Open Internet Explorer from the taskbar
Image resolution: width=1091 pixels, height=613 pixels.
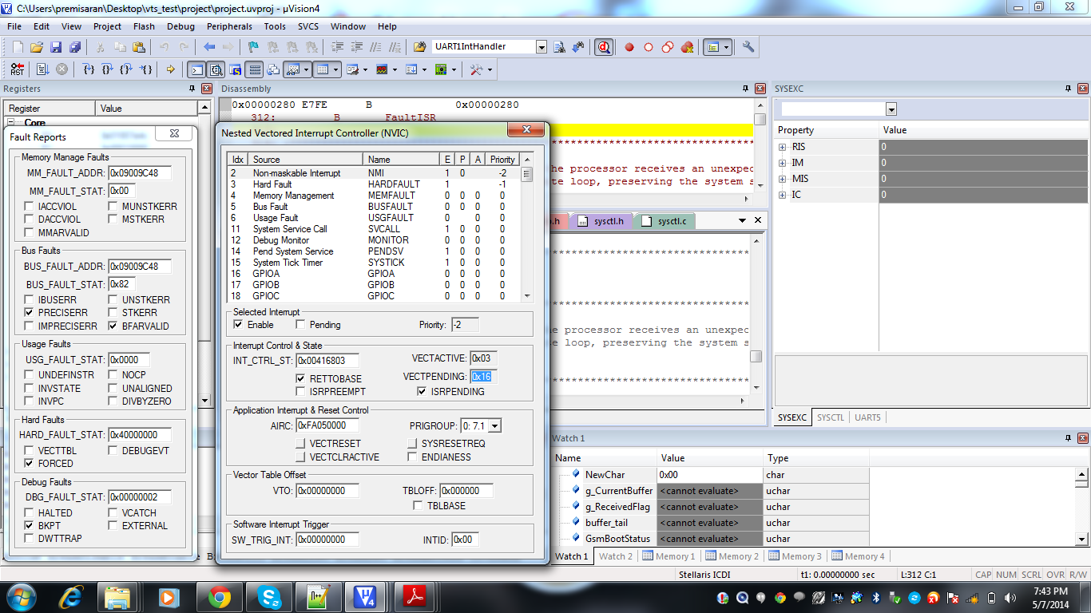click(72, 596)
